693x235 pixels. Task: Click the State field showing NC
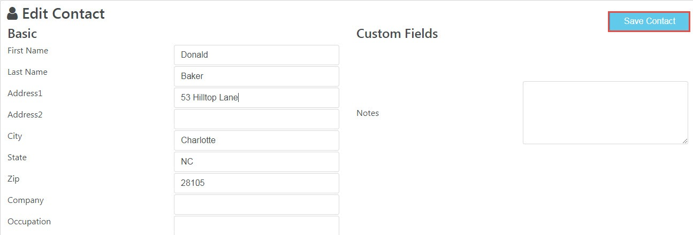[256, 162]
